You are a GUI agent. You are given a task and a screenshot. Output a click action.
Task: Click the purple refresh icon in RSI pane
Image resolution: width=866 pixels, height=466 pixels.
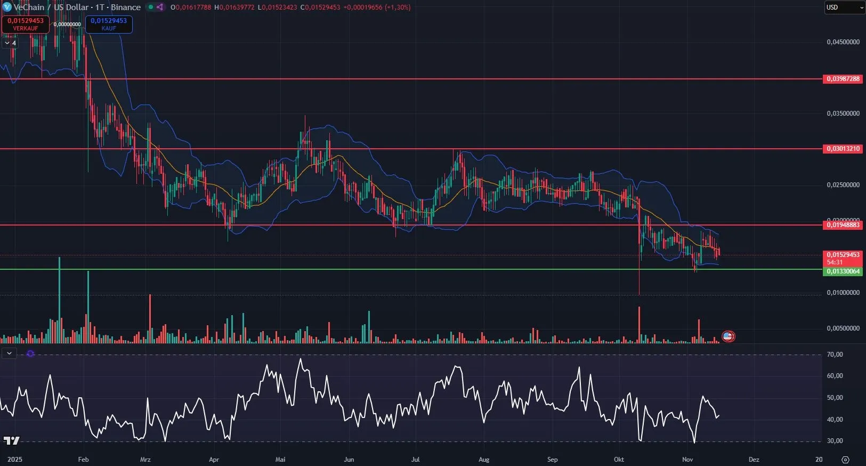30,353
